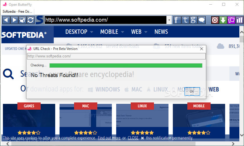Open the home page icon

click(x=22, y=20)
